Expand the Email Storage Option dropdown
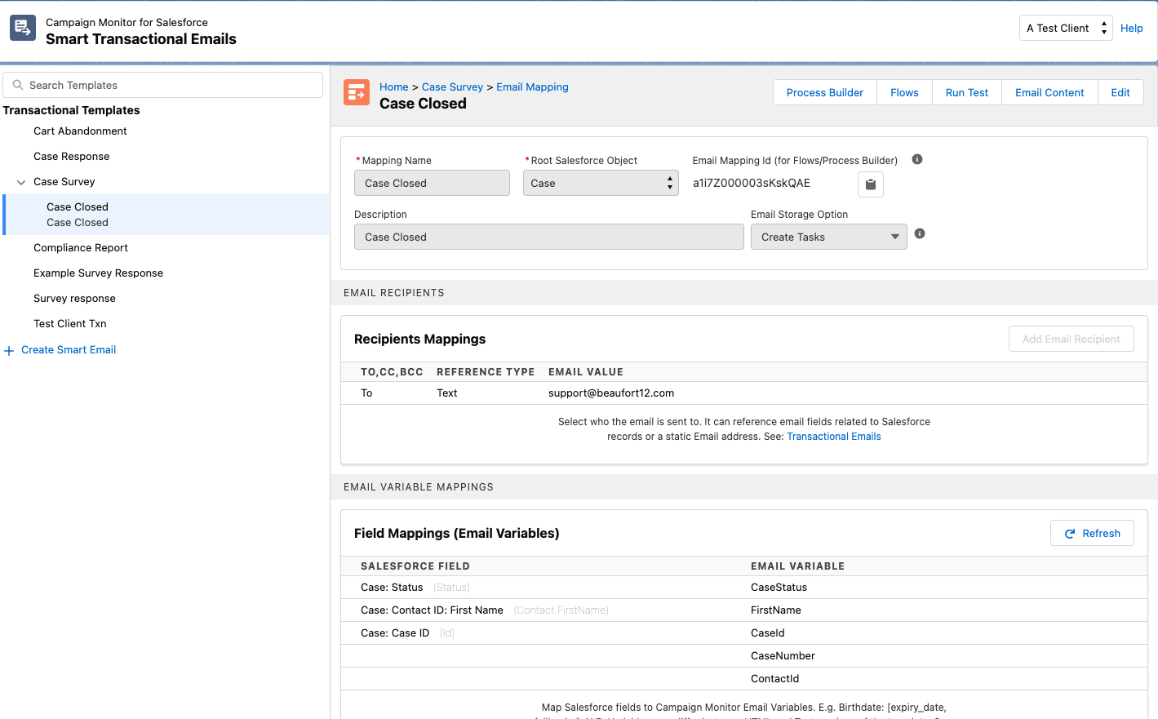The width and height of the screenshot is (1158, 719). click(828, 237)
